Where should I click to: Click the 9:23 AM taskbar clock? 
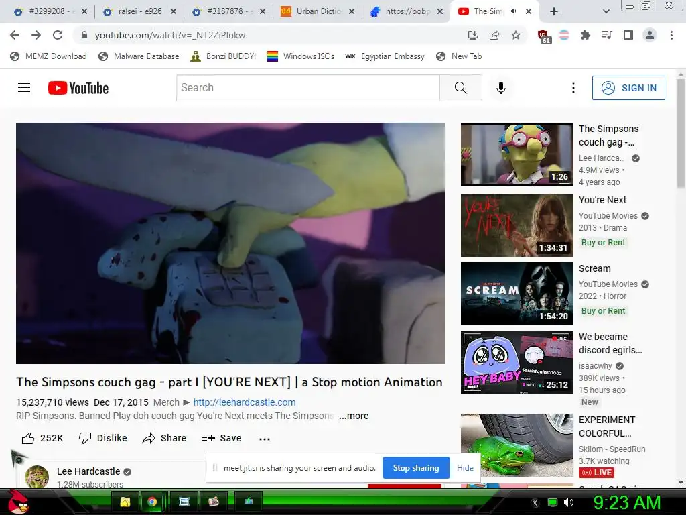tap(626, 502)
